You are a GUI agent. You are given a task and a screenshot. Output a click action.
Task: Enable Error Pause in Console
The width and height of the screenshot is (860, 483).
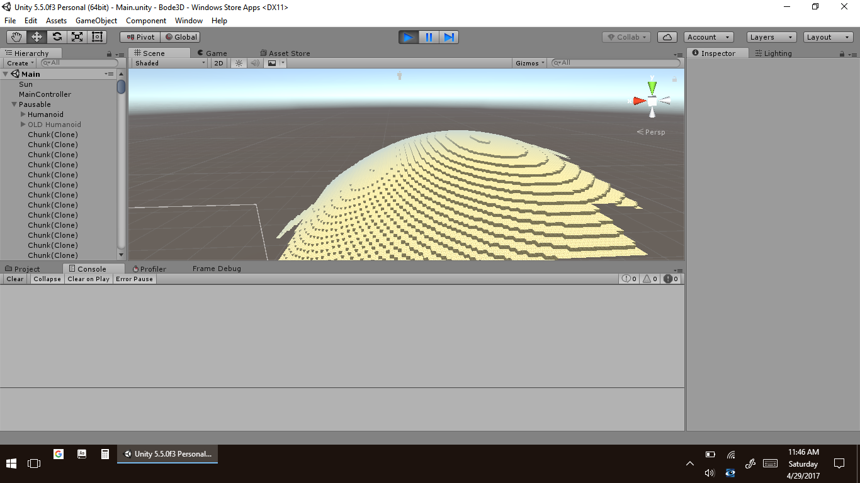click(134, 279)
